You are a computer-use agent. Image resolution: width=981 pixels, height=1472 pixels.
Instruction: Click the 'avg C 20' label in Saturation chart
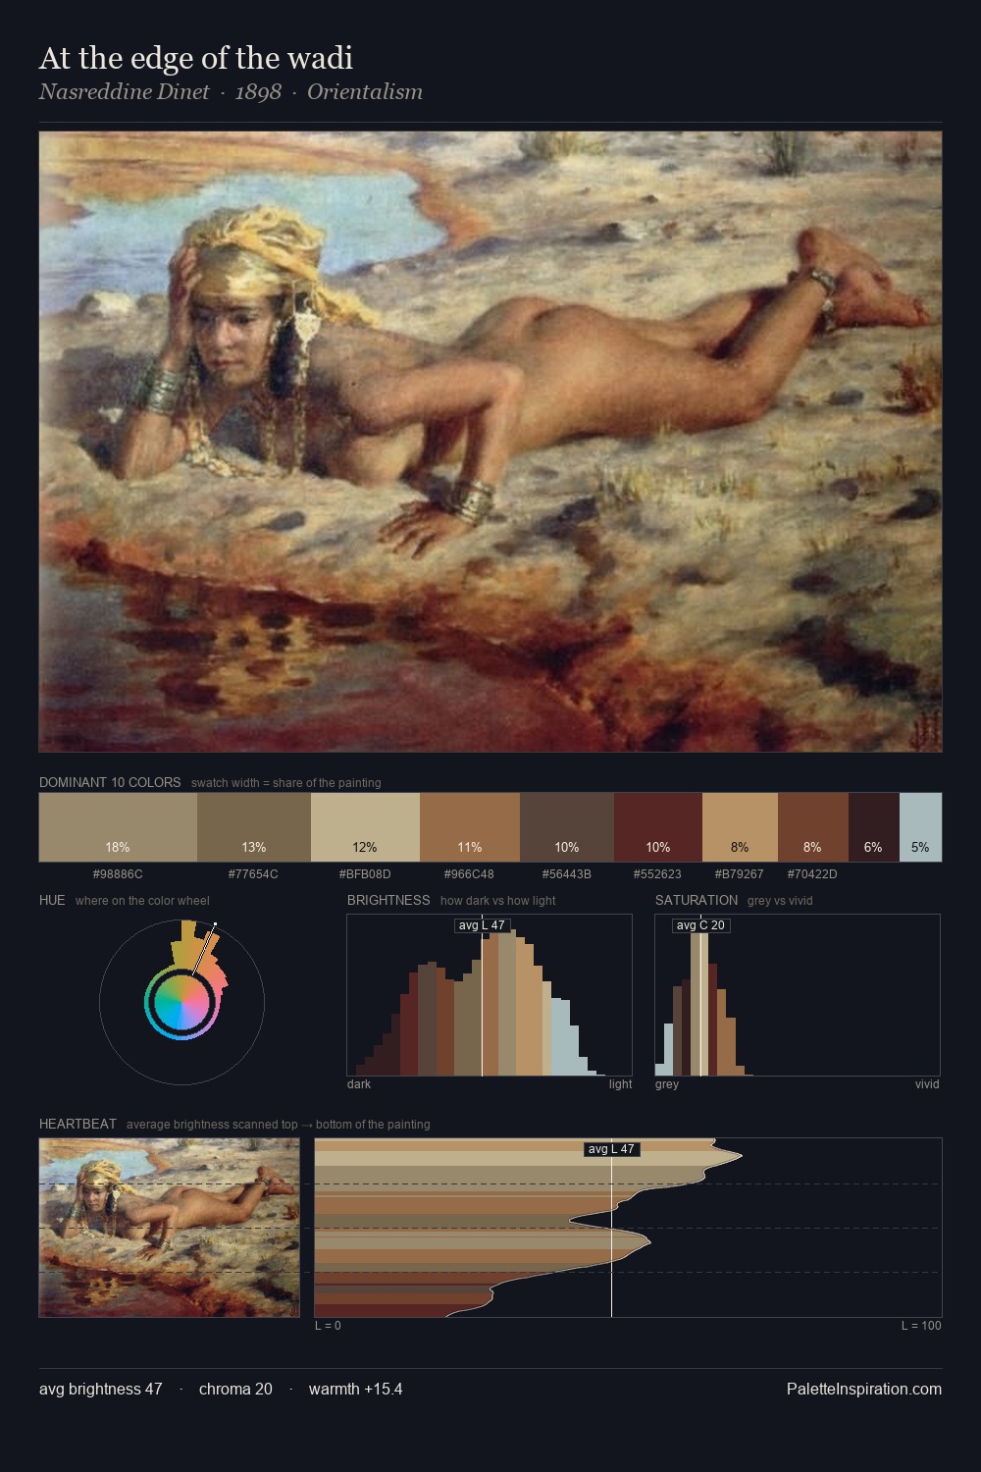click(x=700, y=925)
